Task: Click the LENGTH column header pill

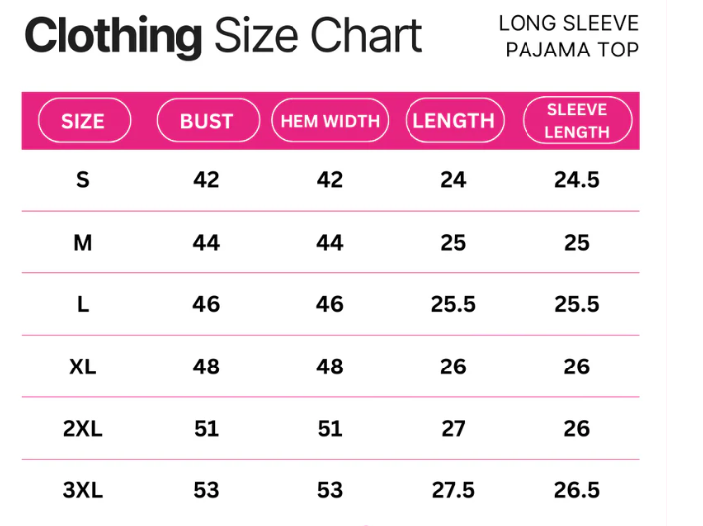Action: (x=453, y=121)
